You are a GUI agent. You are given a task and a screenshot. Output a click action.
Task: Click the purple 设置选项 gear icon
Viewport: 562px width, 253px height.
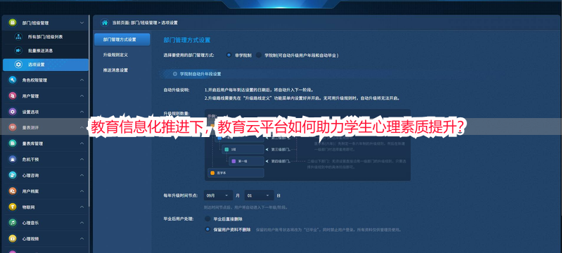[x=13, y=112]
